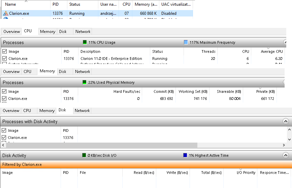Sort disk activity by Response Time column

[x=274, y=173]
